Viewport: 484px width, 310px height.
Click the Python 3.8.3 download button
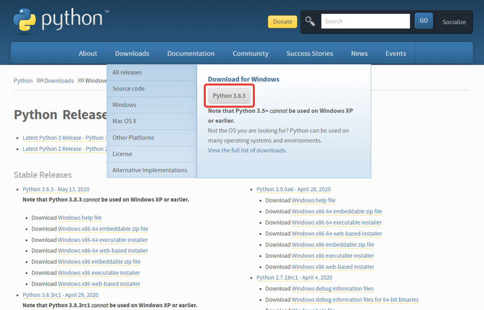point(229,96)
